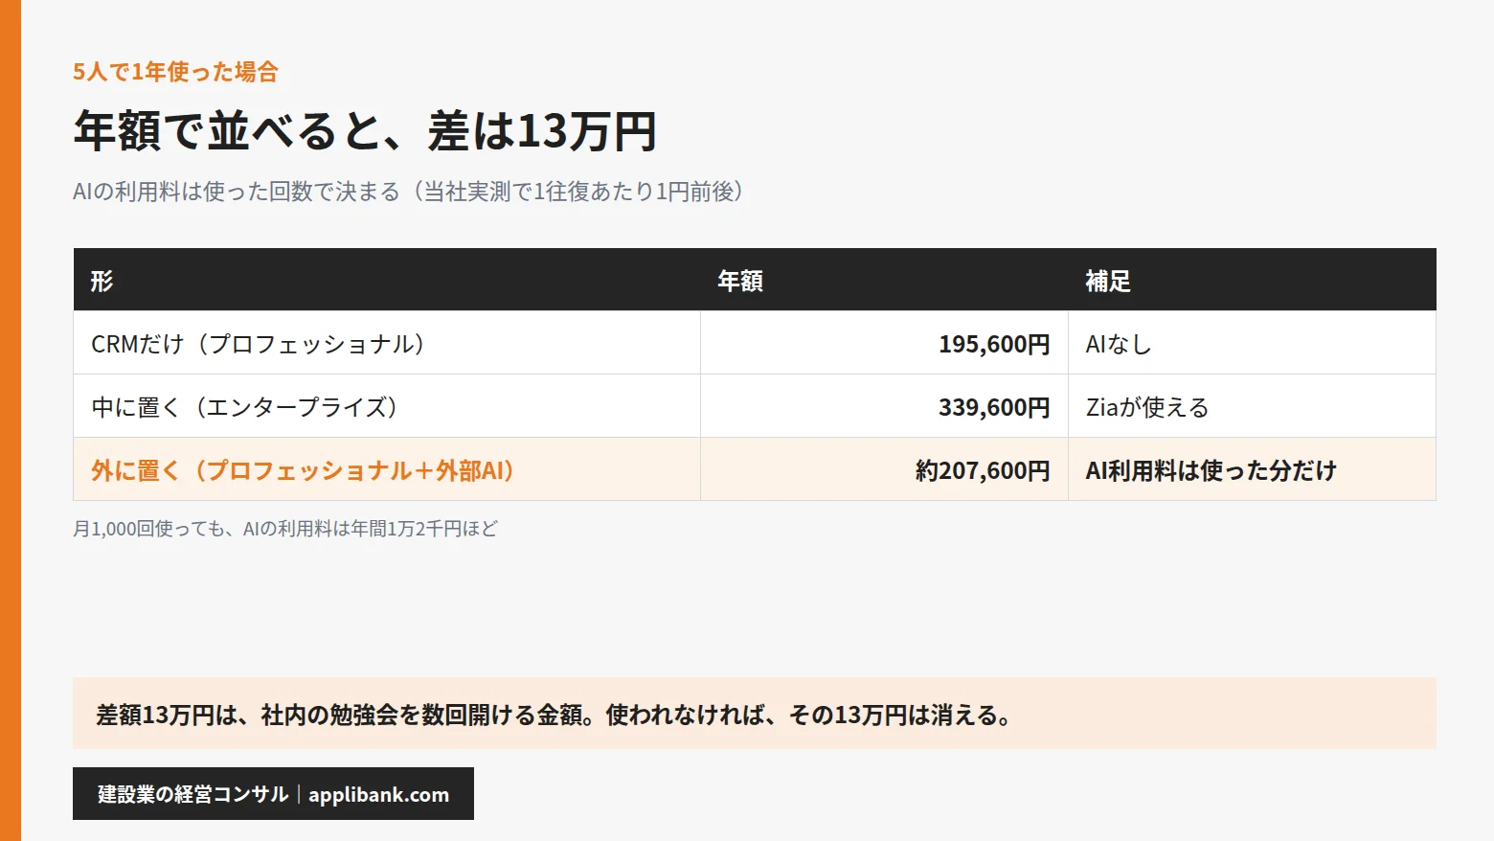Select the subtitle about AI利用料 per 1往復

tap(409, 192)
